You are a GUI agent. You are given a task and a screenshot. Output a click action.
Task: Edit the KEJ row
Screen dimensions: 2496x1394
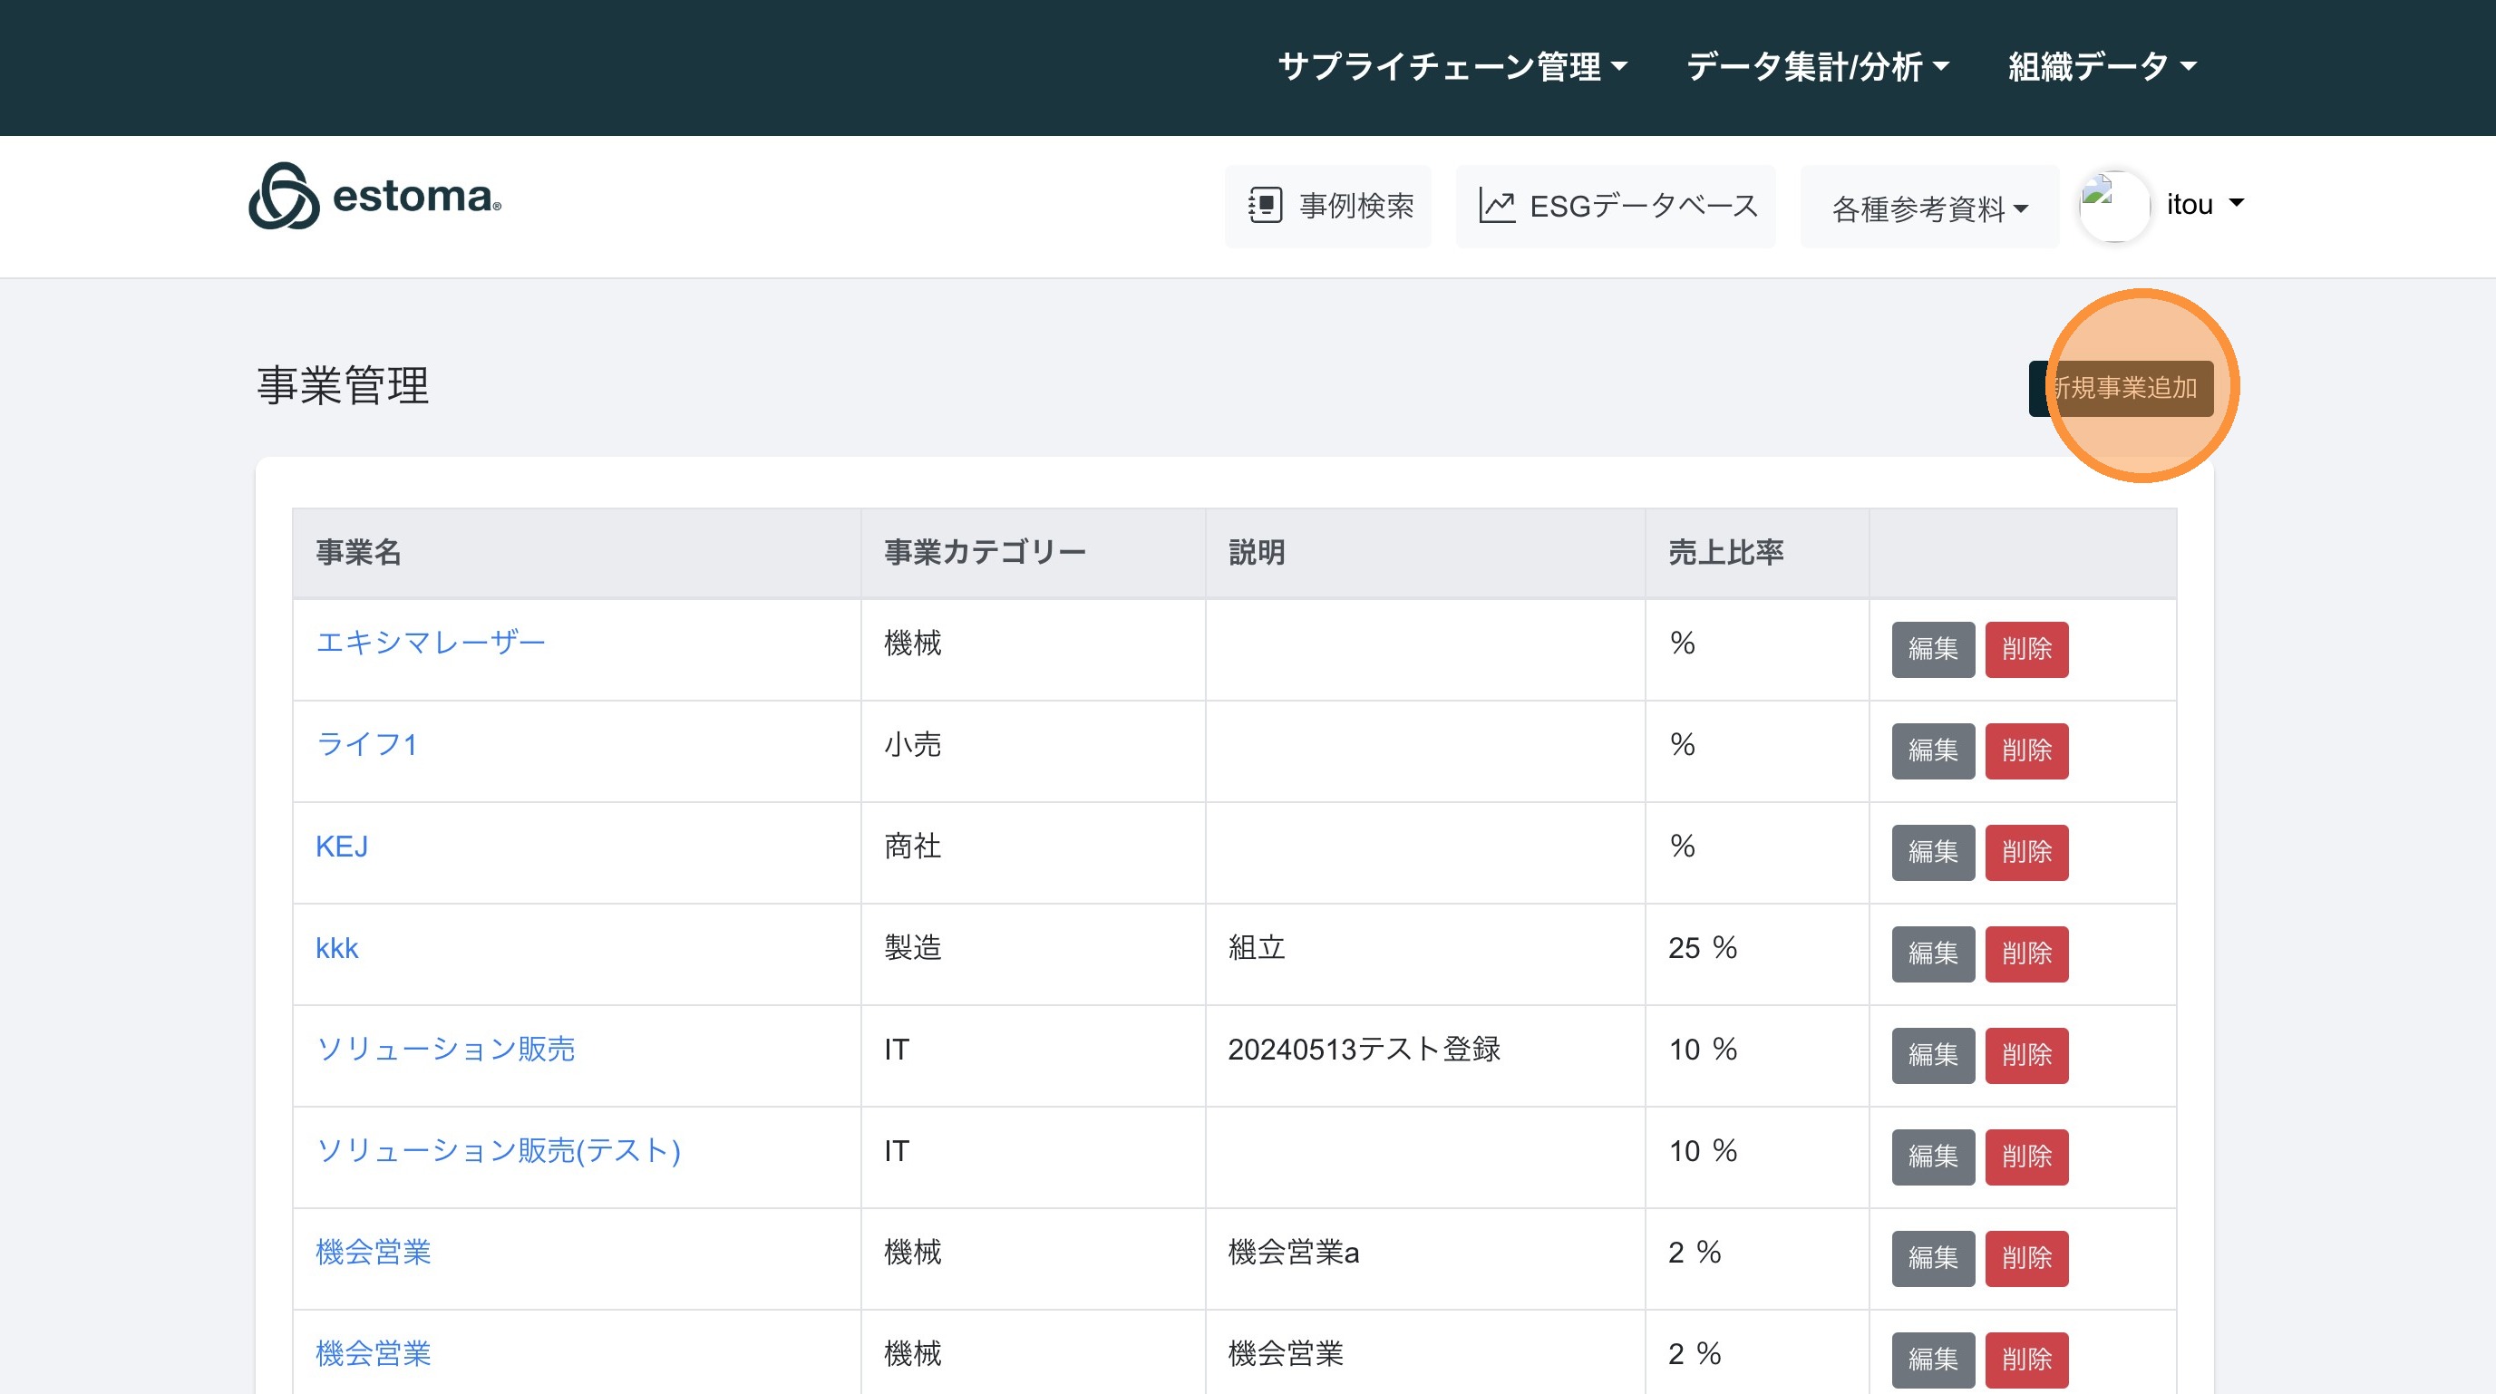[1933, 853]
